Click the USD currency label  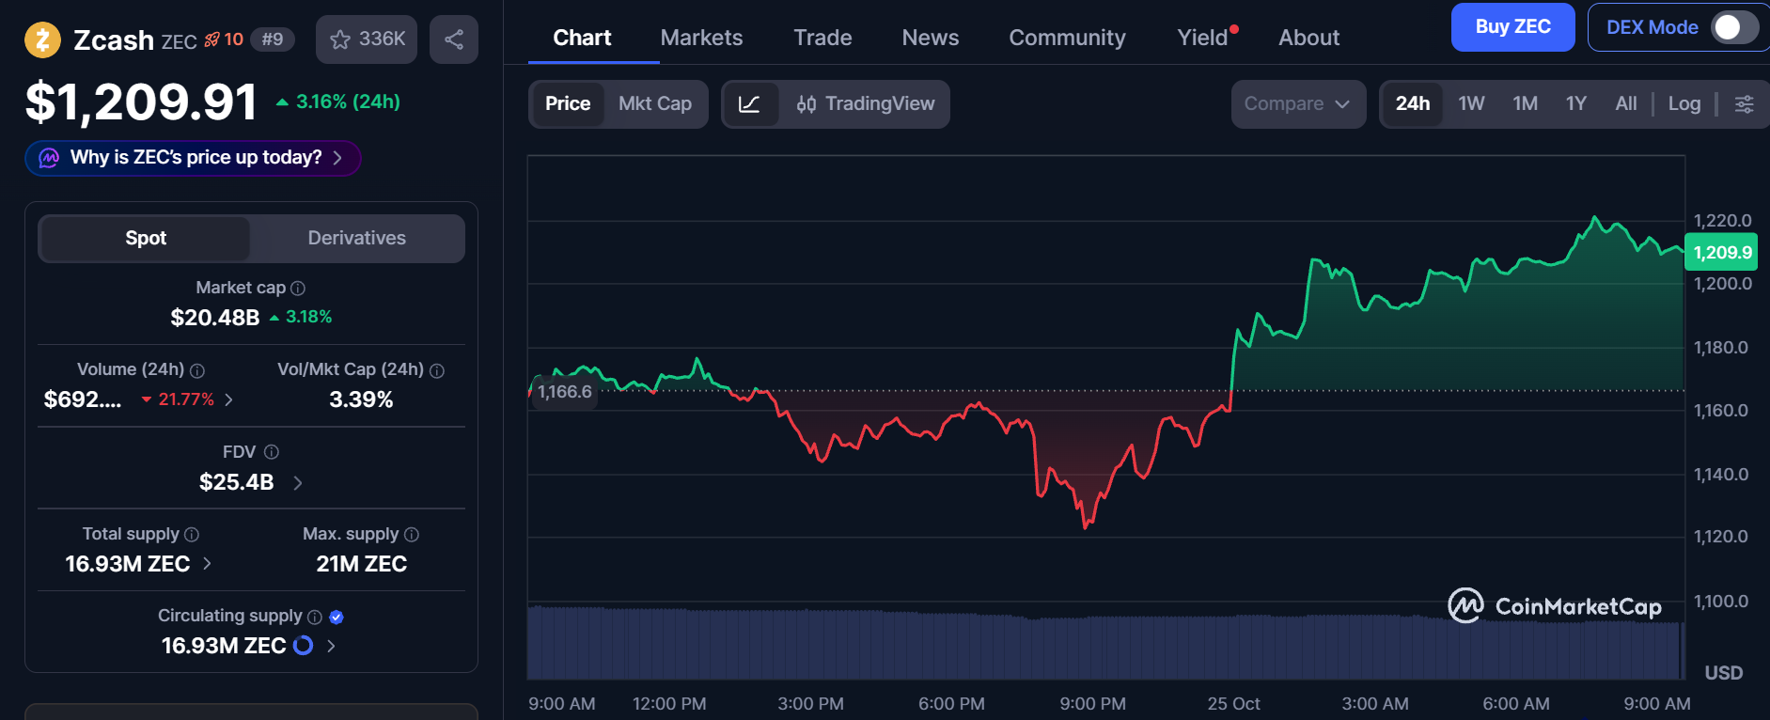tap(1723, 673)
